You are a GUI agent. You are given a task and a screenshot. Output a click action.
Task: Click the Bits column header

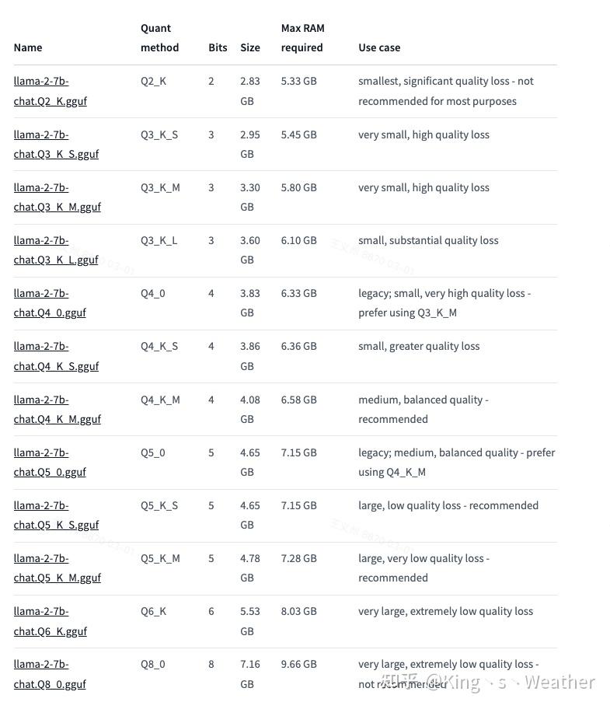coord(218,47)
